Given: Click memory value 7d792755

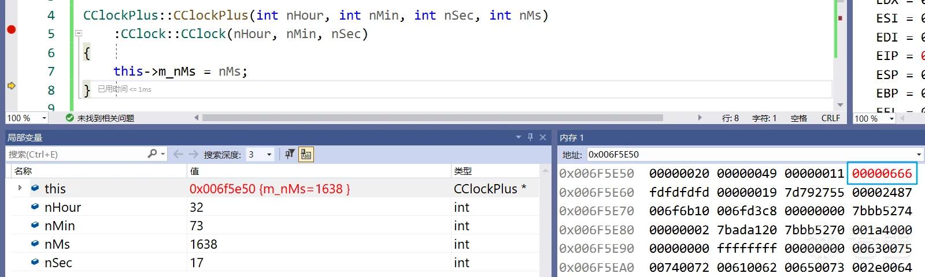Looking at the screenshot, I should (x=814, y=192).
